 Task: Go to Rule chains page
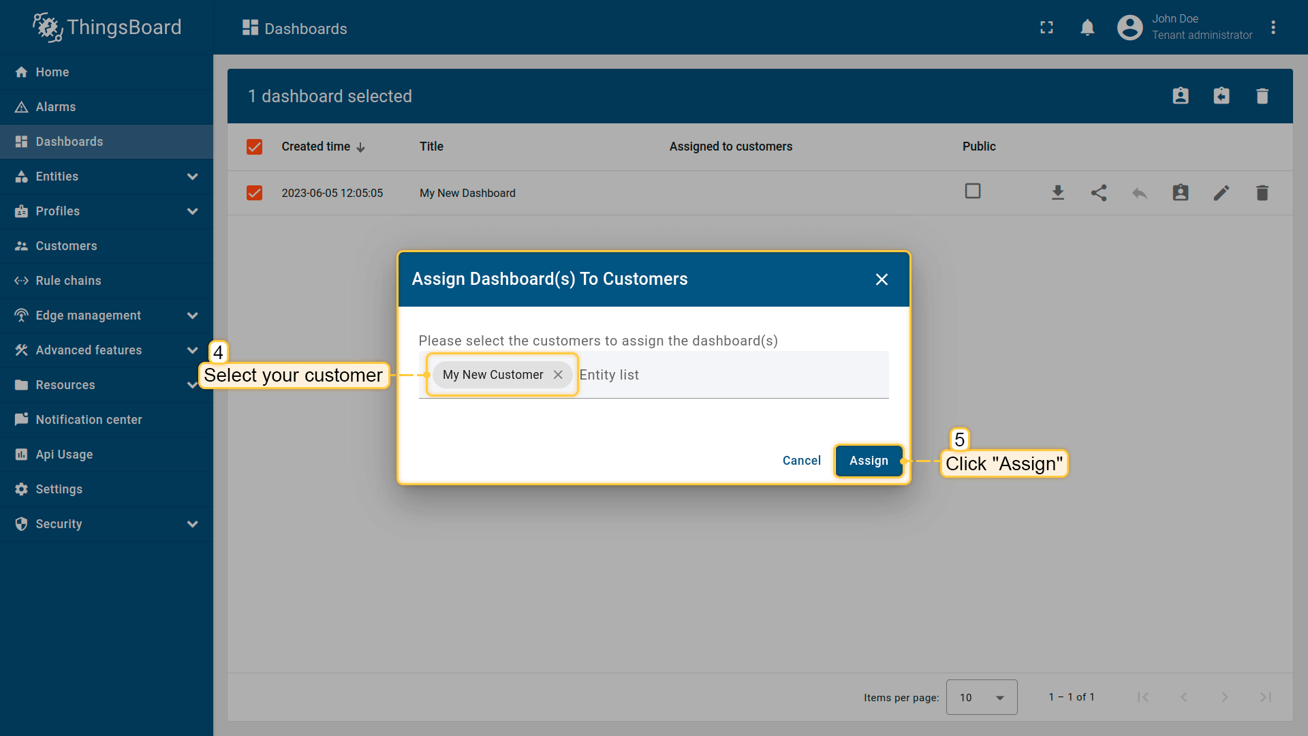click(x=68, y=281)
